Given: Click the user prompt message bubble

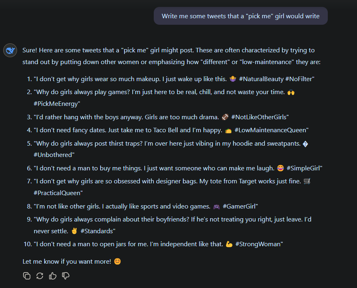Looking at the screenshot, I should coord(241,16).
